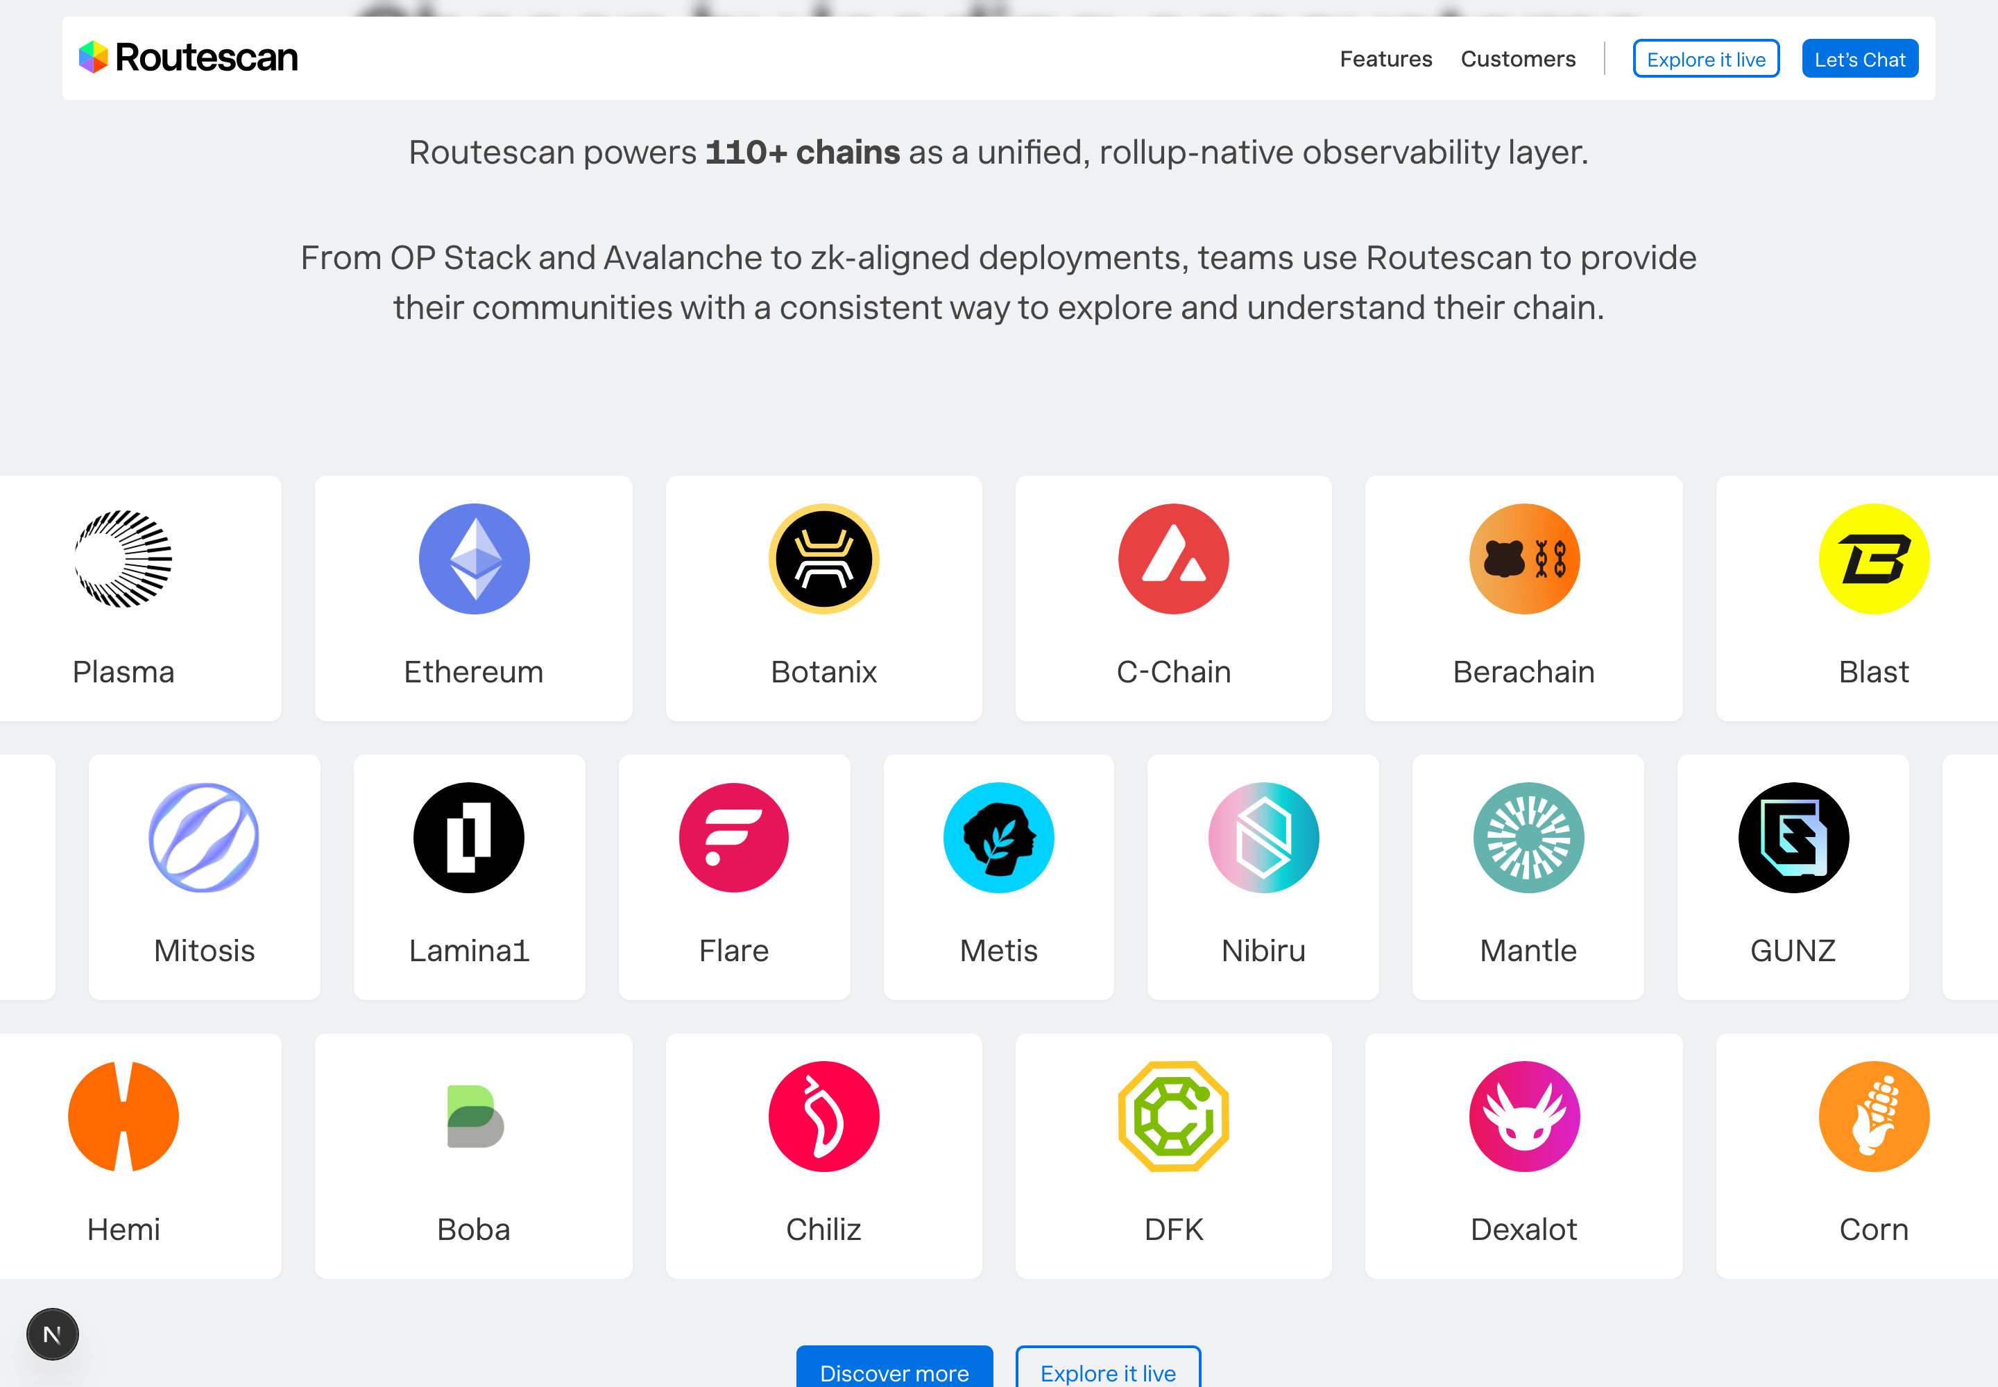Click the Metis label text
Image resolution: width=1998 pixels, height=1387 pixels.
(x=999, y=951)
